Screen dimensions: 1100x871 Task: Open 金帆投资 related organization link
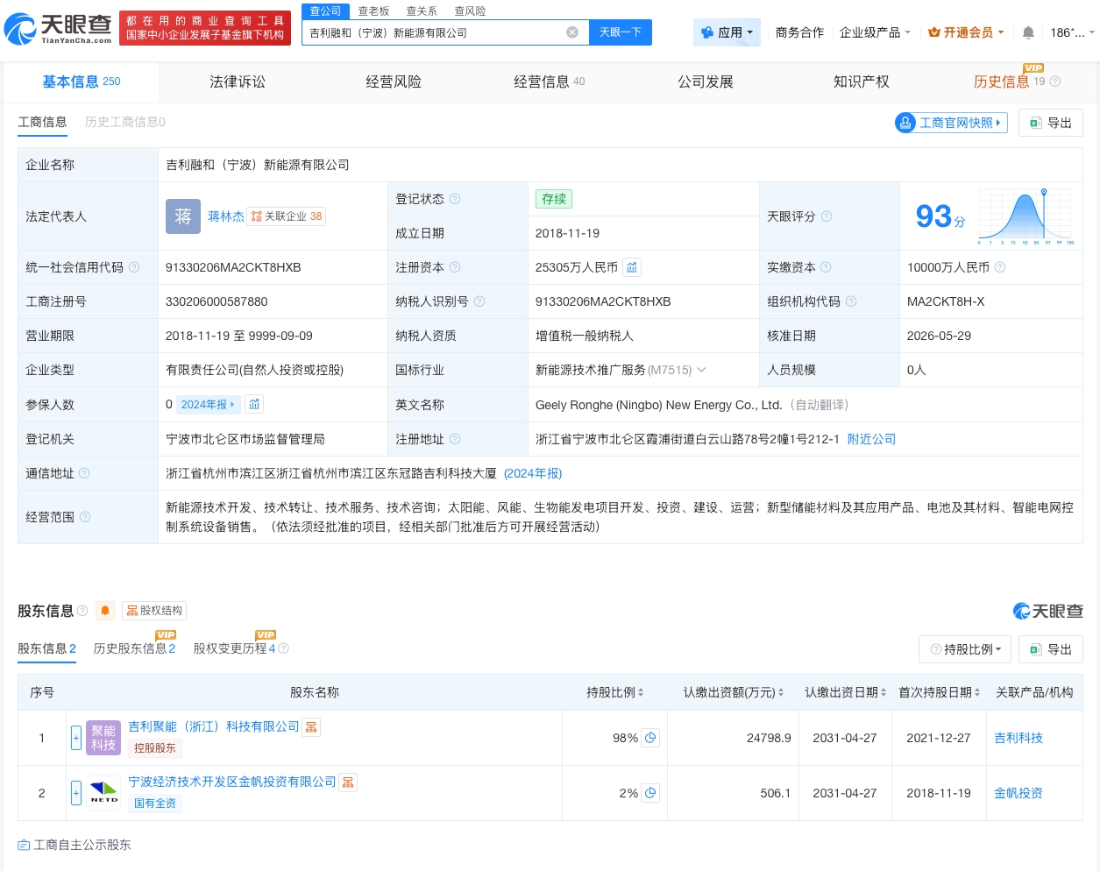coord(1018,793)
